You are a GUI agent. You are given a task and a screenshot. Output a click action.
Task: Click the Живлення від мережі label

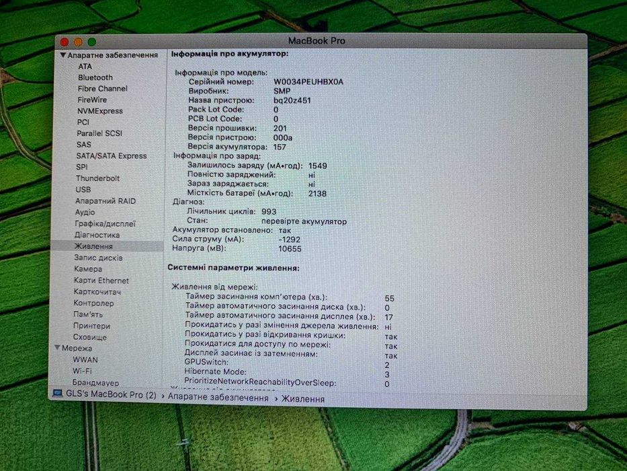tap(215, 287)
